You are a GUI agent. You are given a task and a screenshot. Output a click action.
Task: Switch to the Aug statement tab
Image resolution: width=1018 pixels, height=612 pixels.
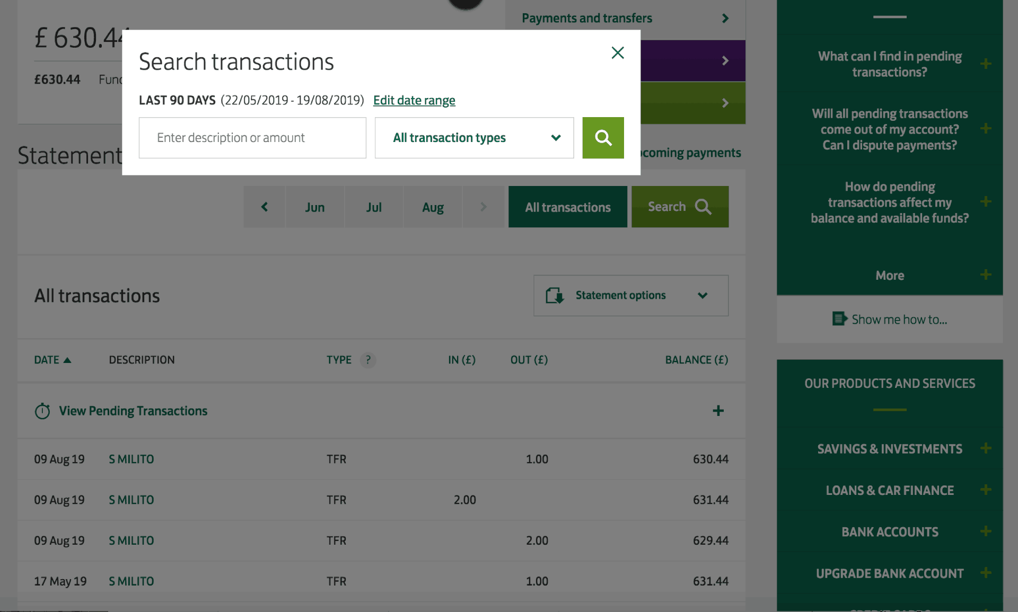click(x=433, y=207)
